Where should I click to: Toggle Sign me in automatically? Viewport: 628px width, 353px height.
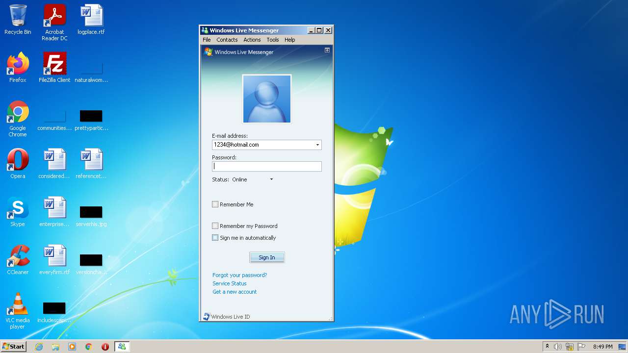pos(215,238)
